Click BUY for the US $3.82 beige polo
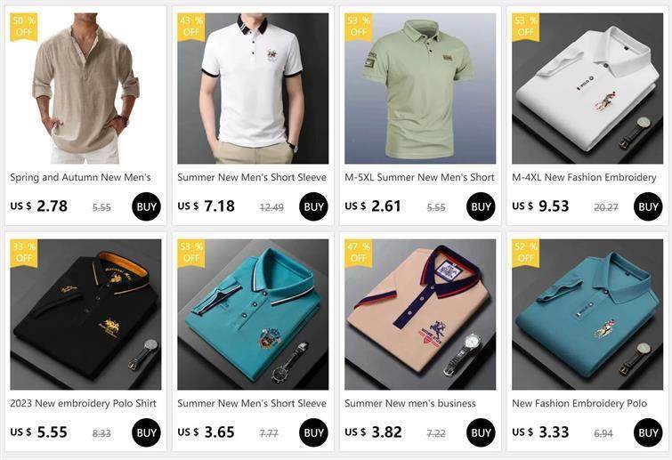 481,432
